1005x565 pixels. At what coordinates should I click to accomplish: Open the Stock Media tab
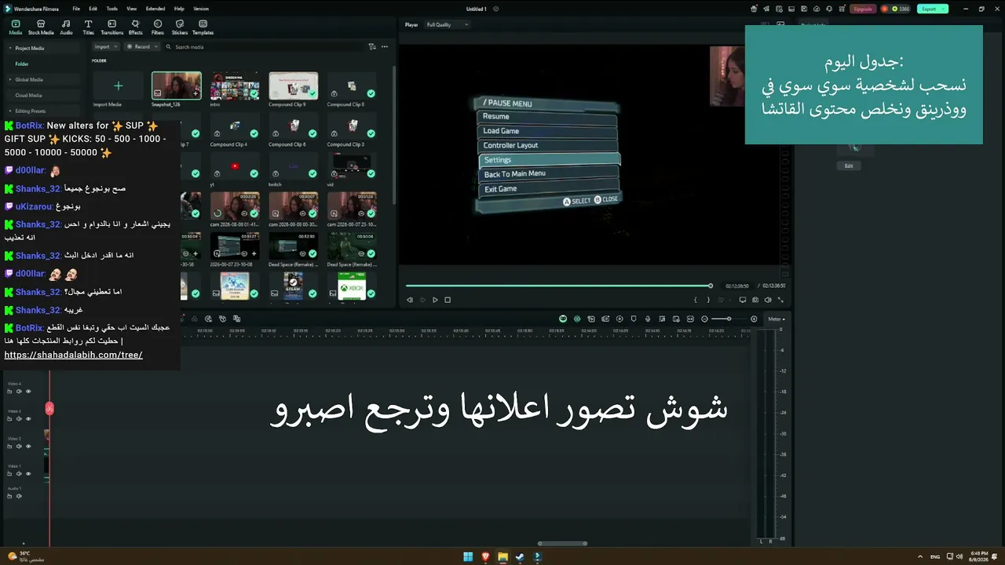pos(41,27)
